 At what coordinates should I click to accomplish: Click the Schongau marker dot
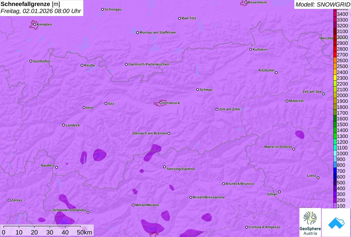[103, 9]
